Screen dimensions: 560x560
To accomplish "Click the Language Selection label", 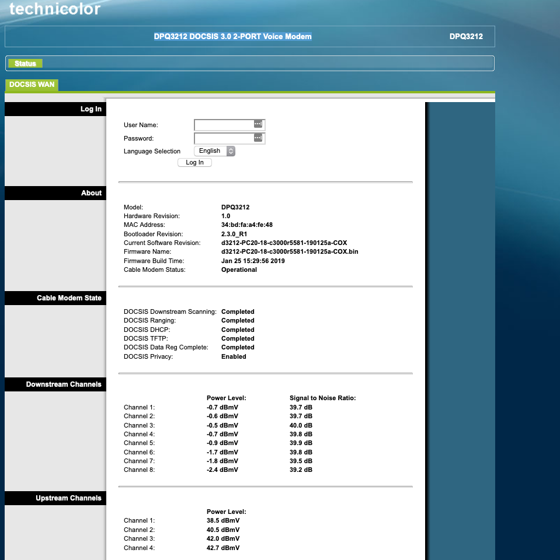I will [152, 151].
